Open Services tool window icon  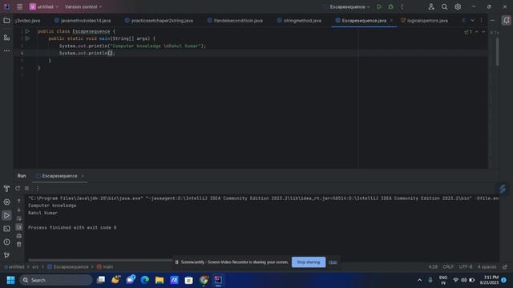click(x=6, y=202)
